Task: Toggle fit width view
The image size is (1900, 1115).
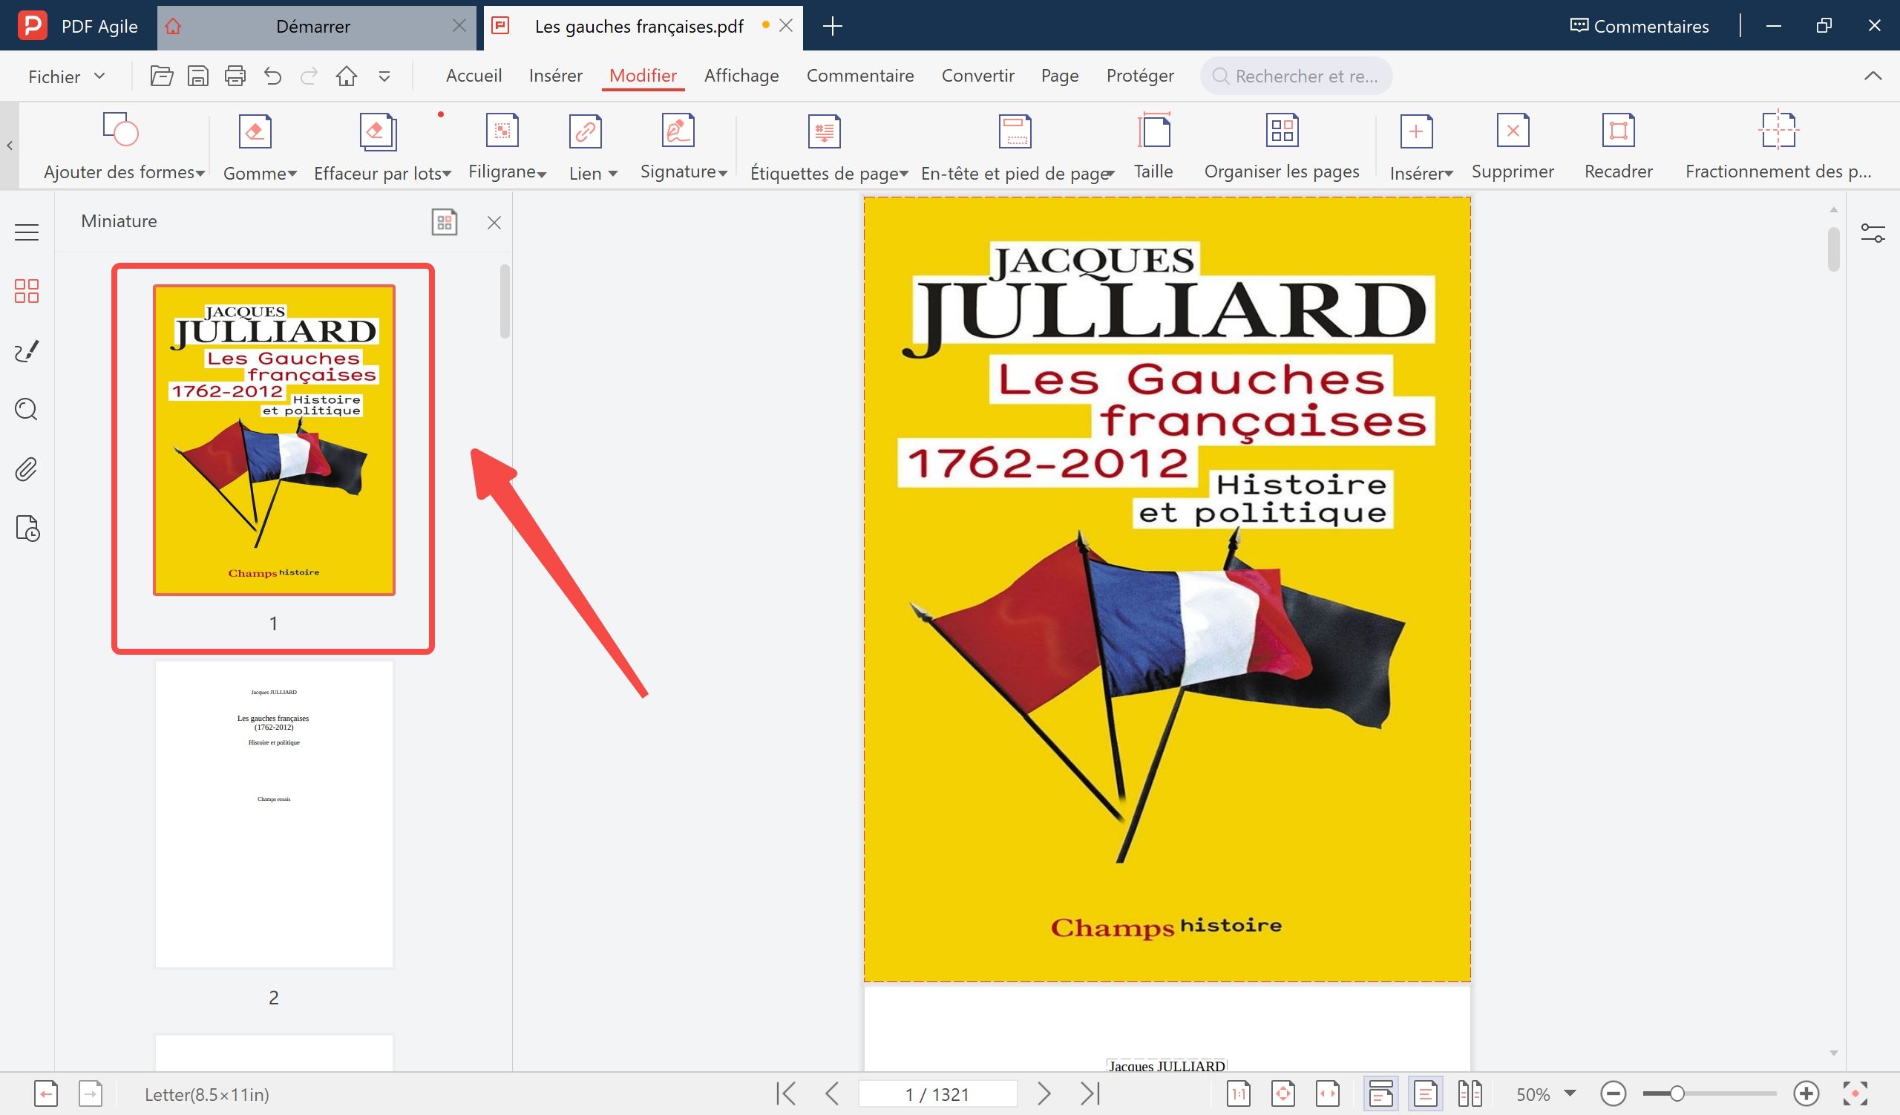Action: click(x=1327, y=1093)
